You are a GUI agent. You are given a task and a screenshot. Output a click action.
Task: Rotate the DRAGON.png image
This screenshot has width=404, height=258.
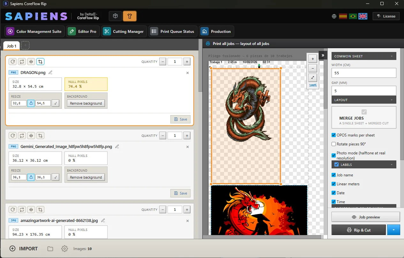(x=13, y=62)
